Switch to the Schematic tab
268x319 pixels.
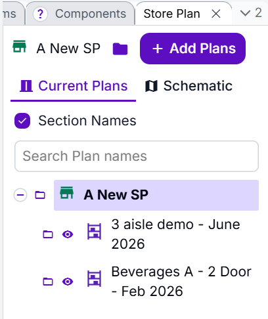click(x=189, y=86)
